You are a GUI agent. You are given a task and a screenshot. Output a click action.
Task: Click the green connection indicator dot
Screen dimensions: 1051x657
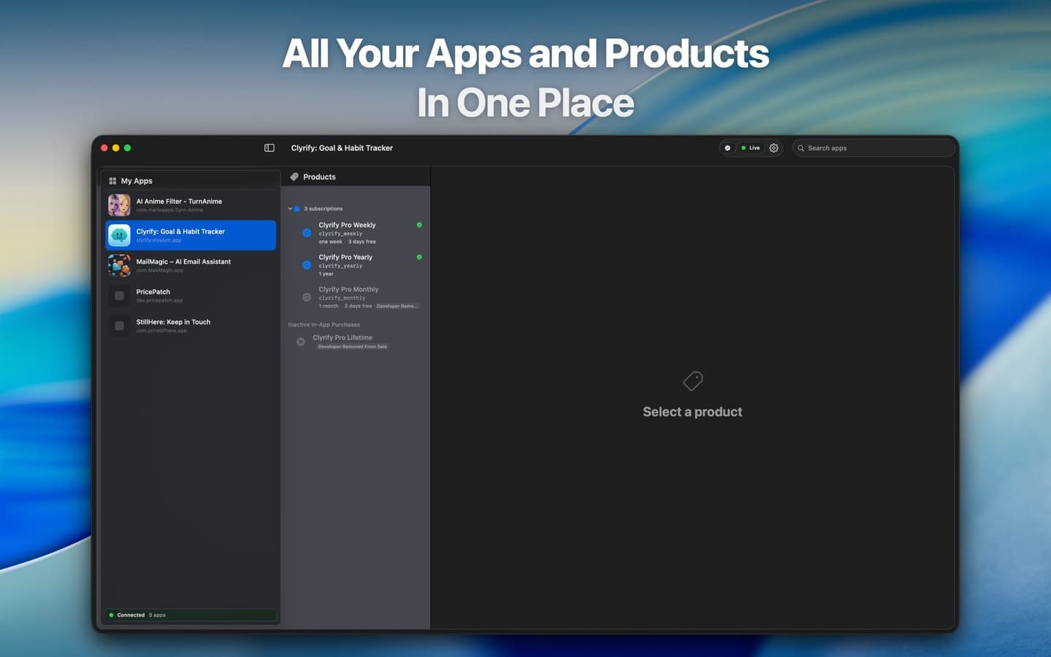coord(111,615)
